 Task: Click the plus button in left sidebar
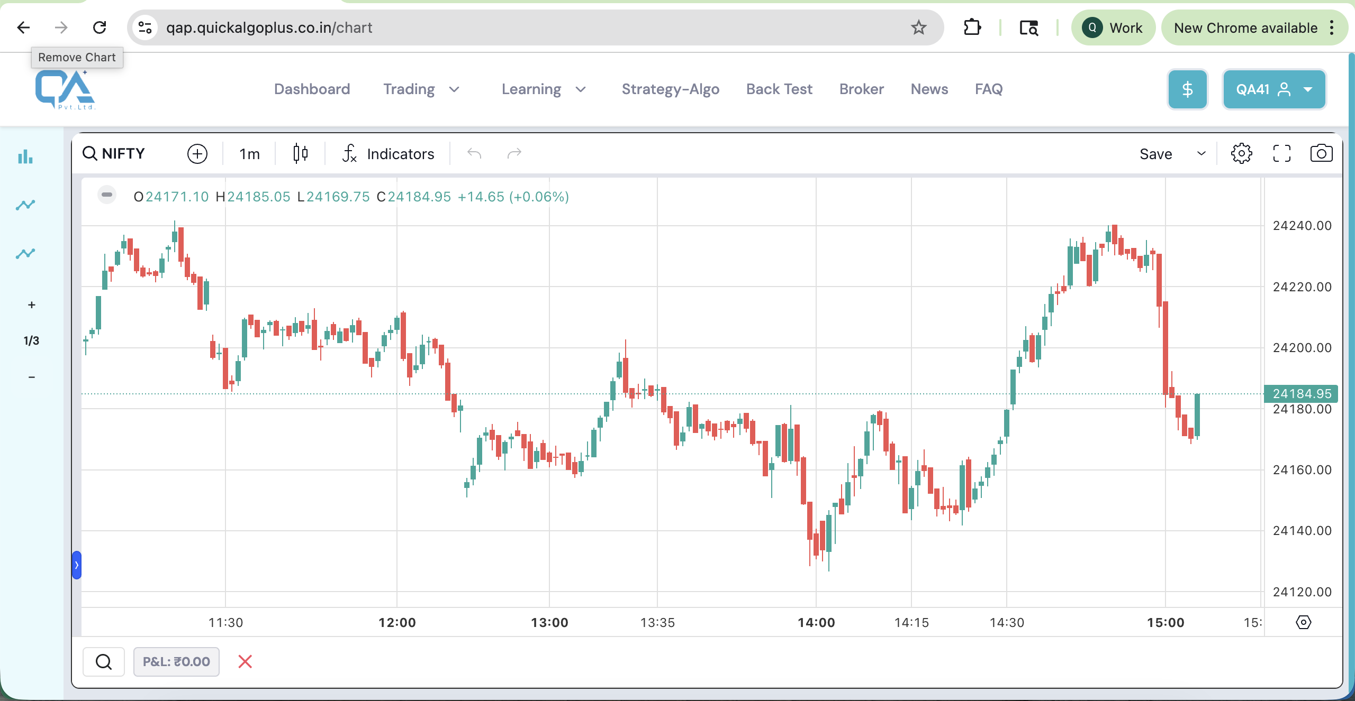(32, 305)
